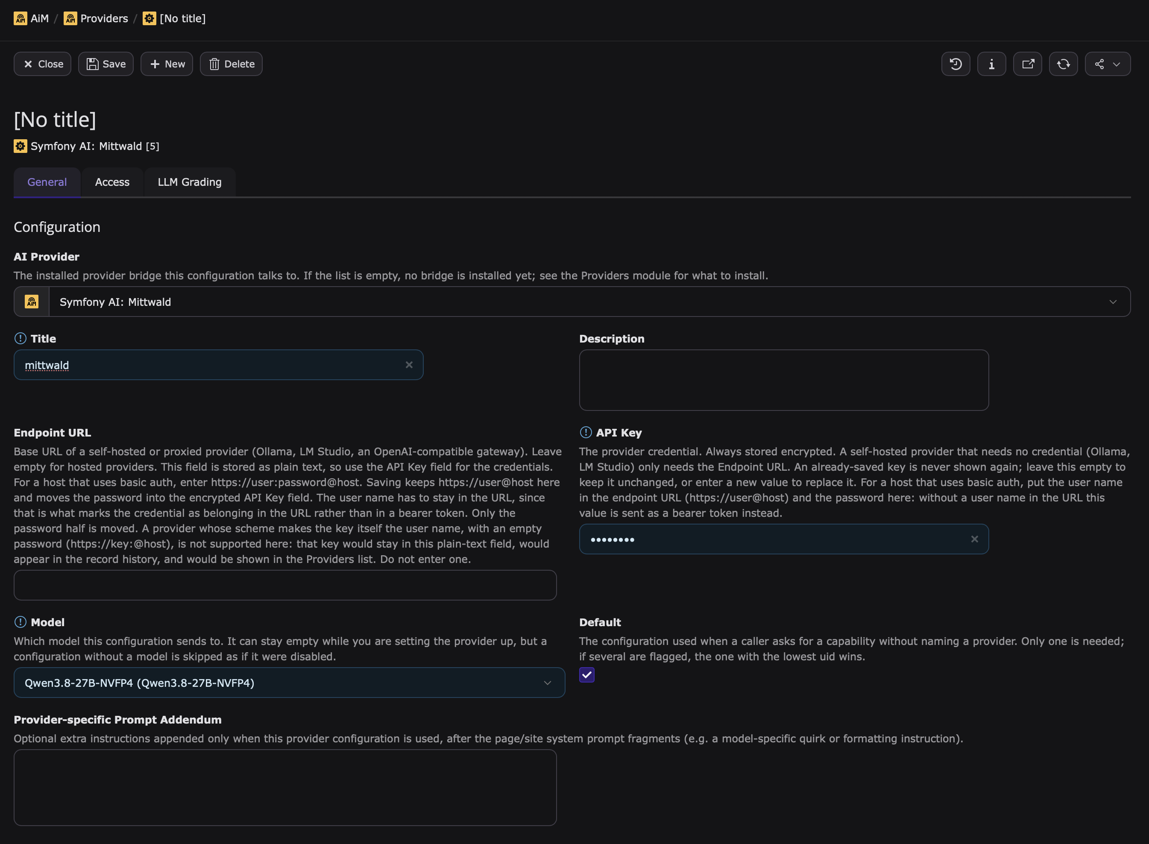
Task: Clear the API Key field with X icon
Action: click(x=974, y=539)
